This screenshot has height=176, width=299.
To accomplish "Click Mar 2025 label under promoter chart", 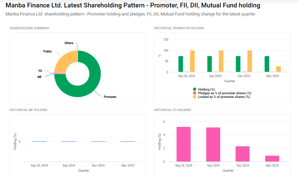I will (272, 76).
